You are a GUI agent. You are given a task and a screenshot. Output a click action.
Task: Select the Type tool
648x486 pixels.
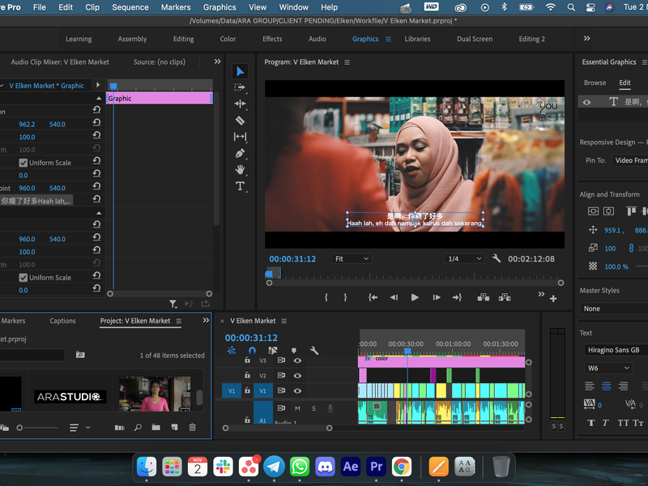(240, 185)
